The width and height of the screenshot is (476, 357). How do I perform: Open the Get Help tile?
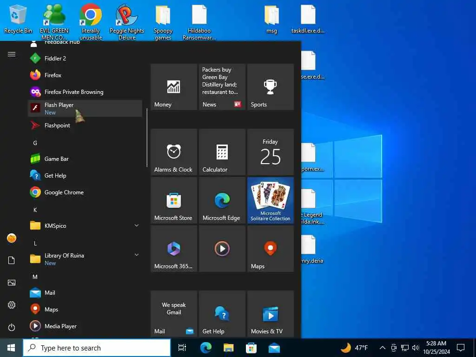coord(222,314)
